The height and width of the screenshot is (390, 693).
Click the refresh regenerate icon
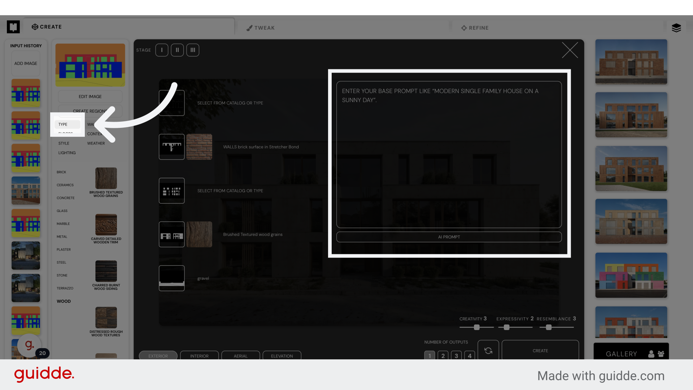(x=488, y=350)
